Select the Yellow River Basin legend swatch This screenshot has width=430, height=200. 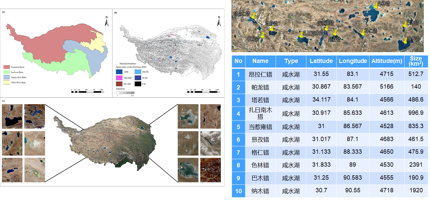click(7, 82)
